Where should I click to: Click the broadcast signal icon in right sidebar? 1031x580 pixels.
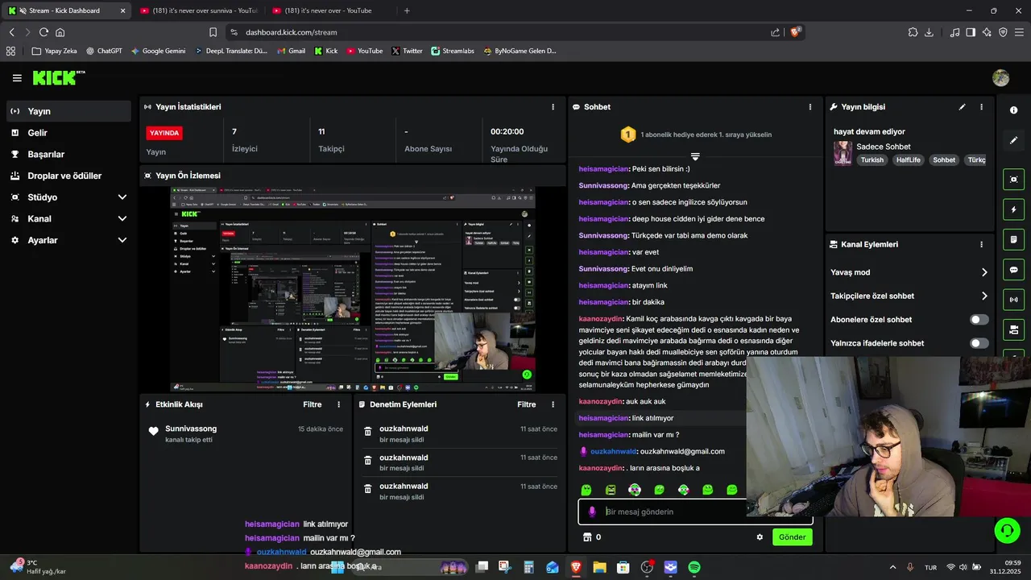tap(1013, 300)
